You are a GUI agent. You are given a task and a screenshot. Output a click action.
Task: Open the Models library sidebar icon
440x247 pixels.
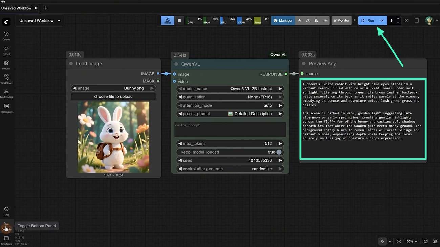click(6, 65)
